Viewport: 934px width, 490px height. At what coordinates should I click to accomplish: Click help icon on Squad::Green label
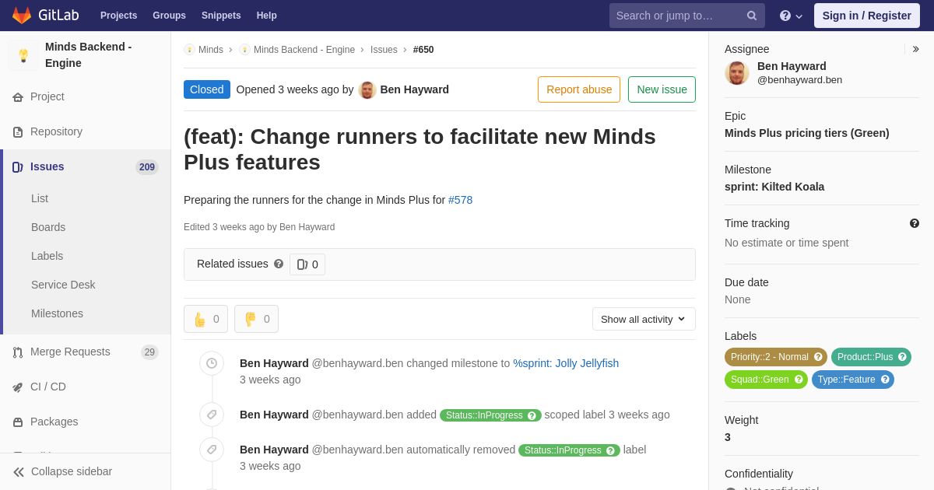click(x=799, y=380)
